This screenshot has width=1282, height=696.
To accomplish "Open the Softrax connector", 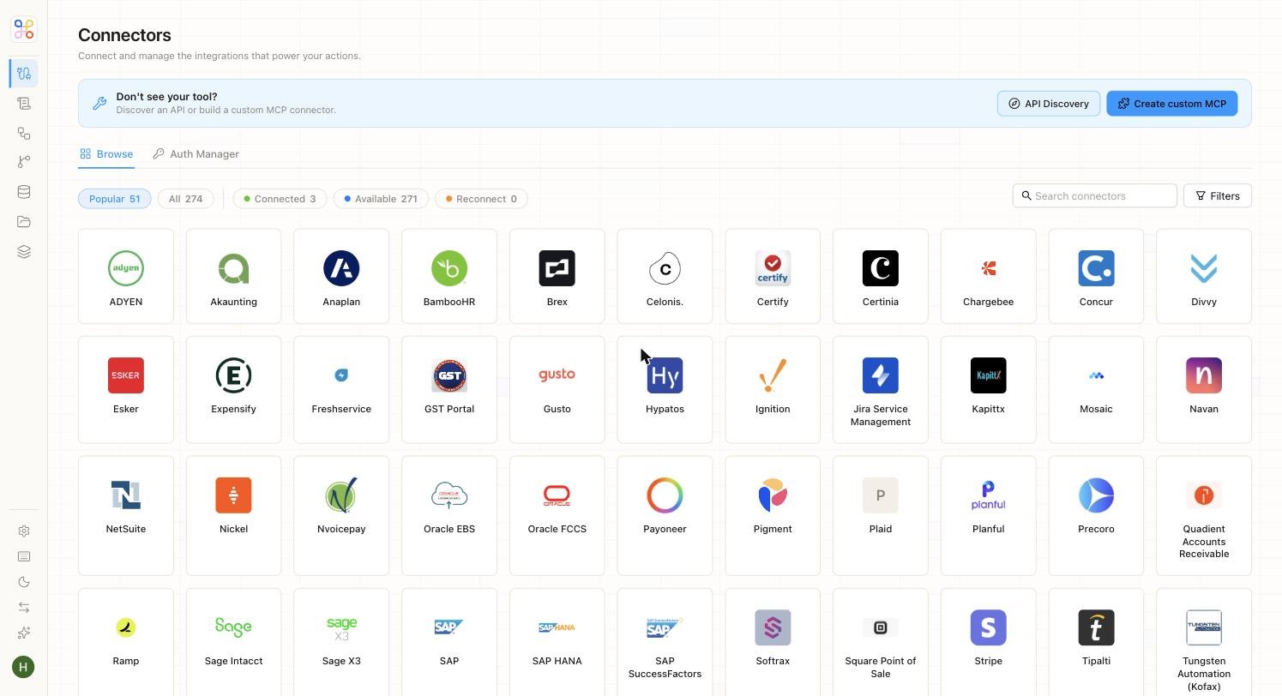I will coord(773,642).
